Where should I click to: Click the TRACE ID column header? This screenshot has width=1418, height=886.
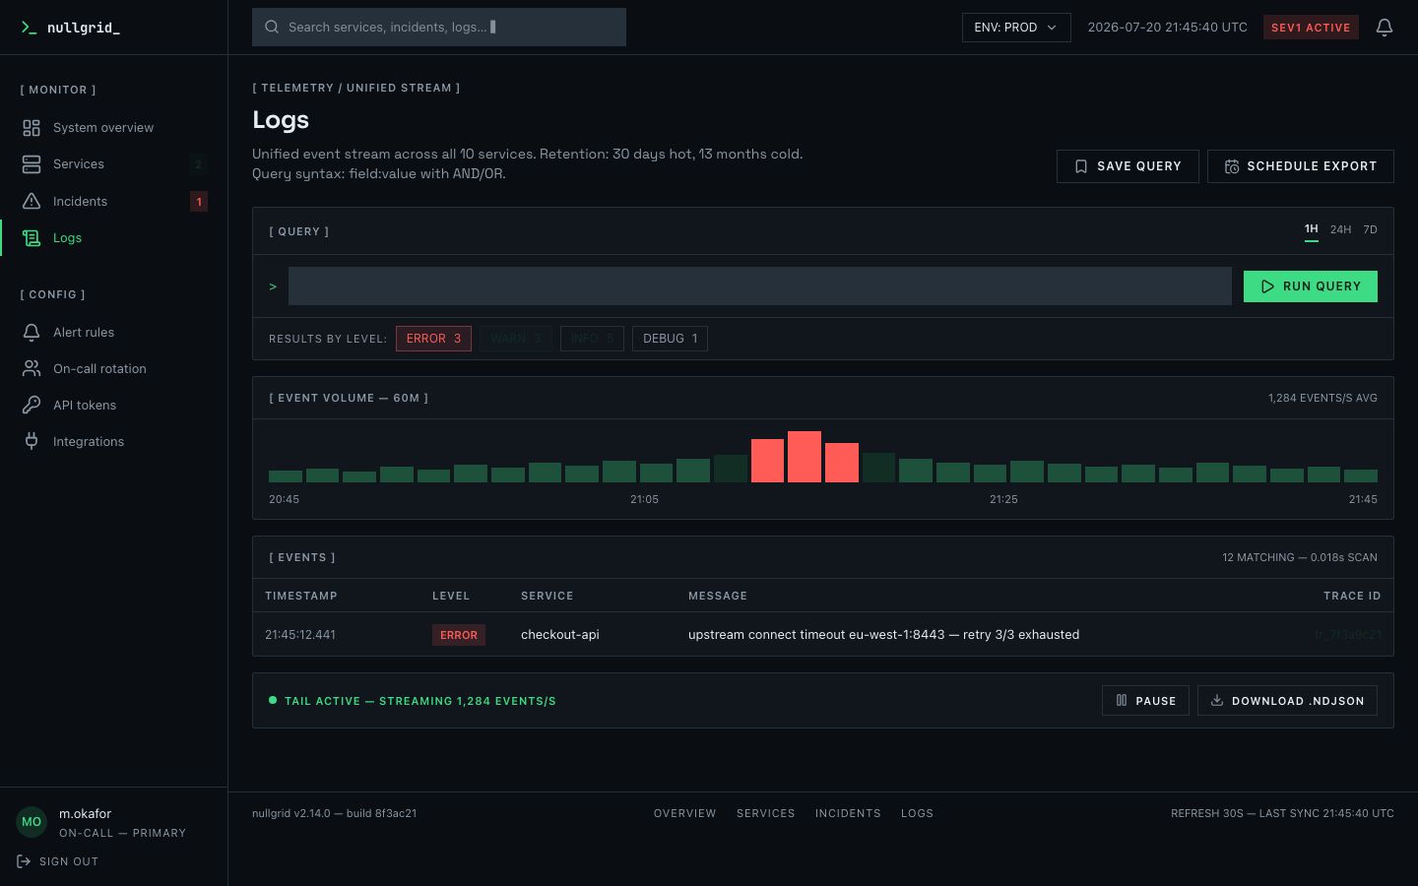1352,597
